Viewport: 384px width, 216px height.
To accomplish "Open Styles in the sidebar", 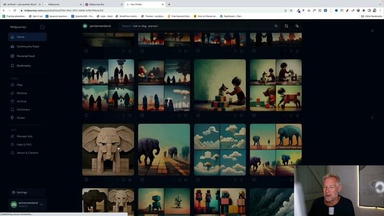I will click(28, 118).
